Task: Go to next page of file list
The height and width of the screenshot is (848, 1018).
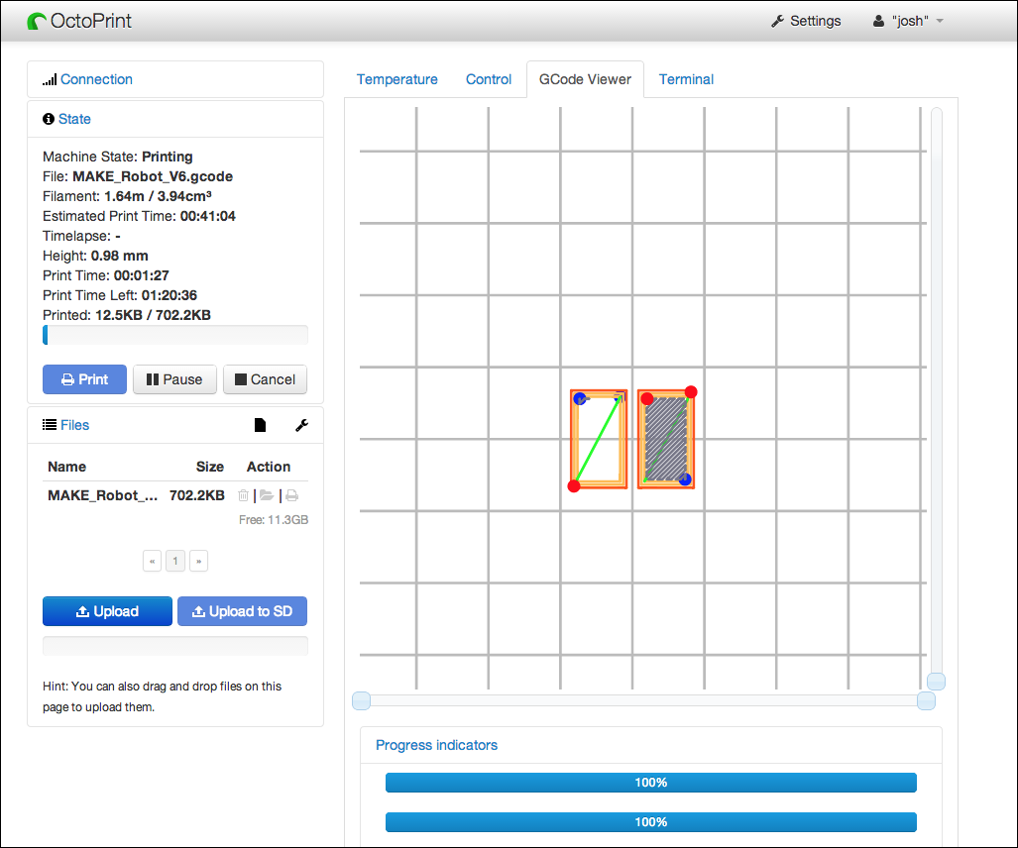Action: (199, 562)
